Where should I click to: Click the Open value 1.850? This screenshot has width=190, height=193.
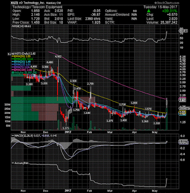35,11
